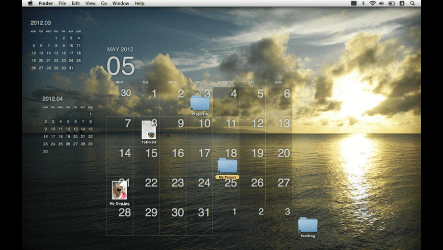Click the battery status icon

click(392, 3)
